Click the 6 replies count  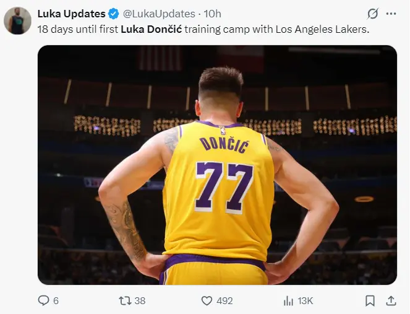click(x=56, y=300)
